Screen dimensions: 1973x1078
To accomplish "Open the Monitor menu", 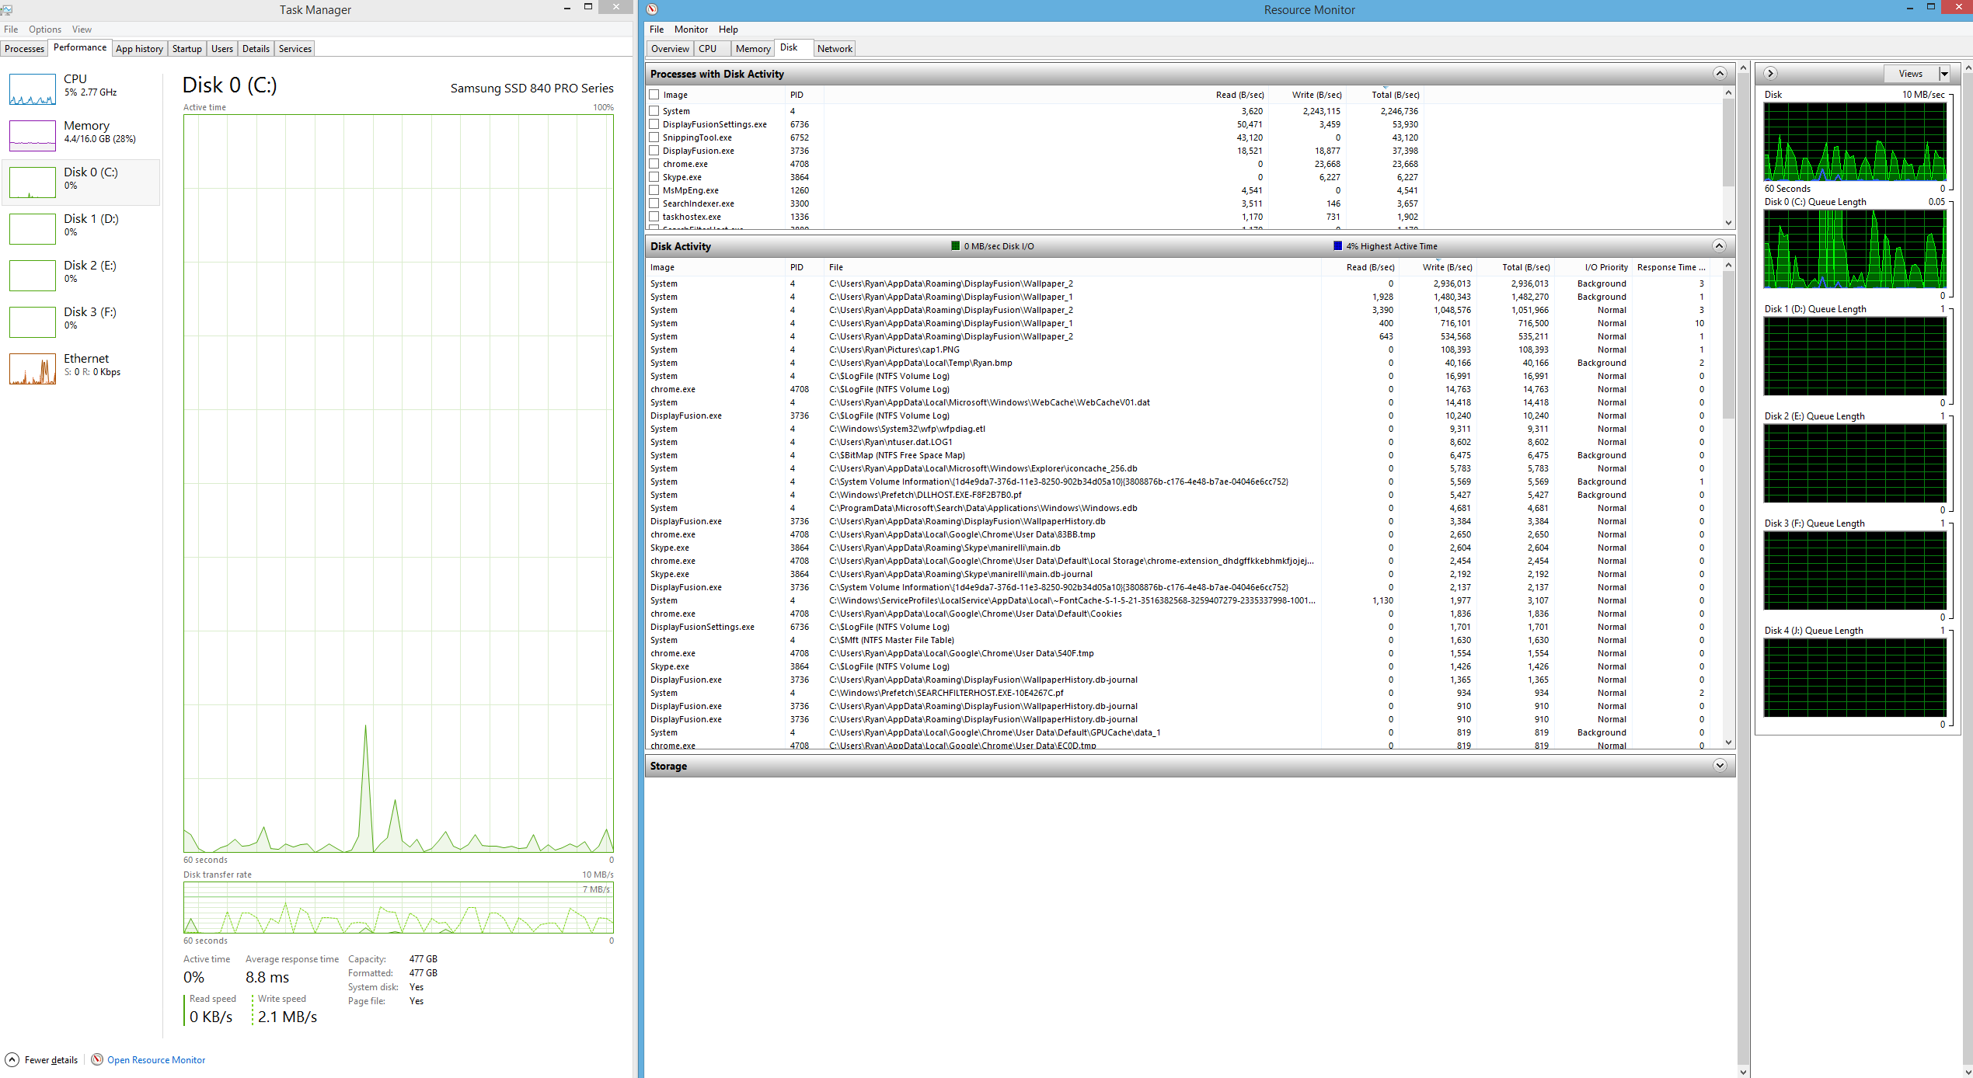I will tap(691, 30).
